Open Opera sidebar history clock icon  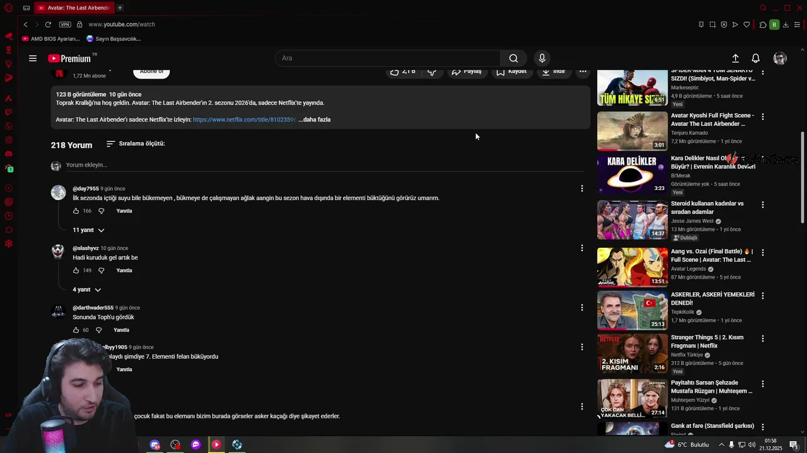tap(9, 216)
